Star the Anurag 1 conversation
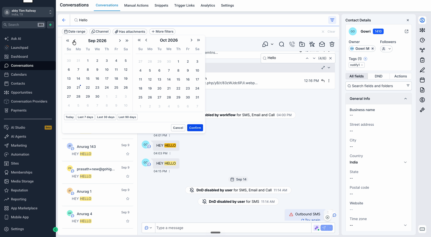The width and height of the screenshot is (431, 237). click(x=128, y=199)
